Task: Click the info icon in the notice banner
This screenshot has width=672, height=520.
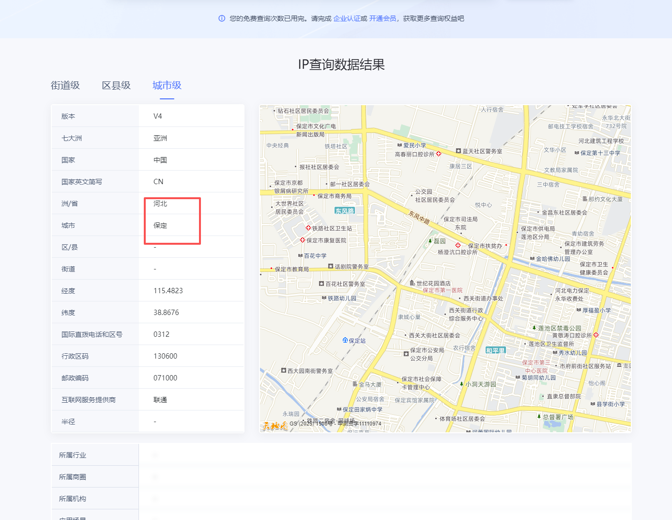Action: click(222, 18)
